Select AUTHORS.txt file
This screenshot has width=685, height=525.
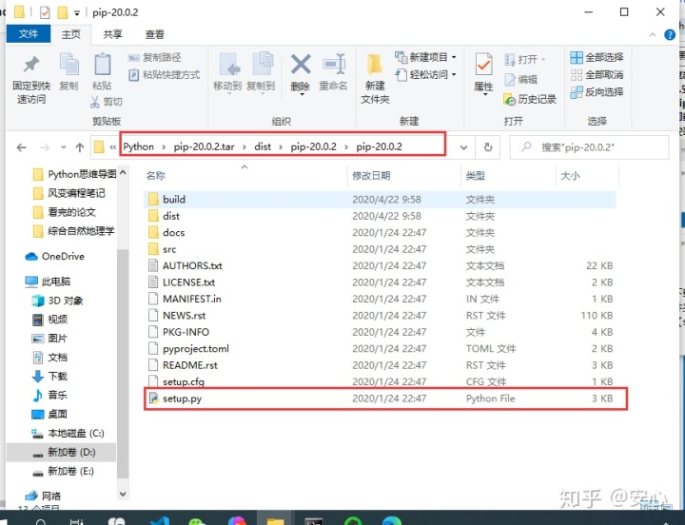[x=380, y=265]
